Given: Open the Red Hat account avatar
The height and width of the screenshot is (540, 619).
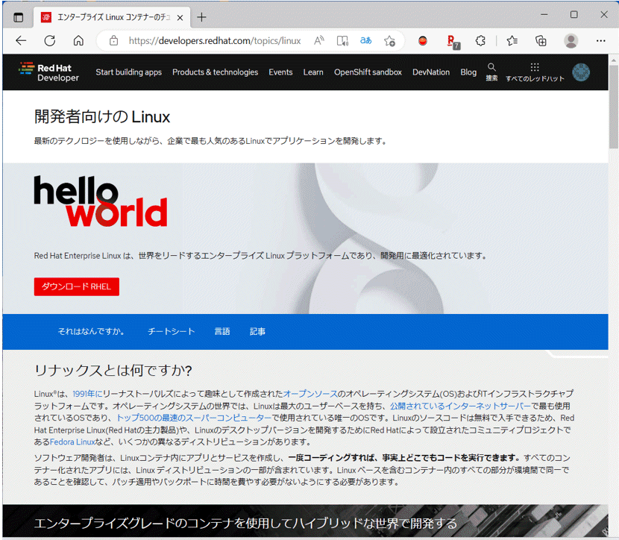Looking at the screenshot, I should [x=581, y=72].
